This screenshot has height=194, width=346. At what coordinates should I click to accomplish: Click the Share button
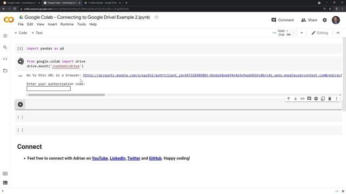pos(309,20)
